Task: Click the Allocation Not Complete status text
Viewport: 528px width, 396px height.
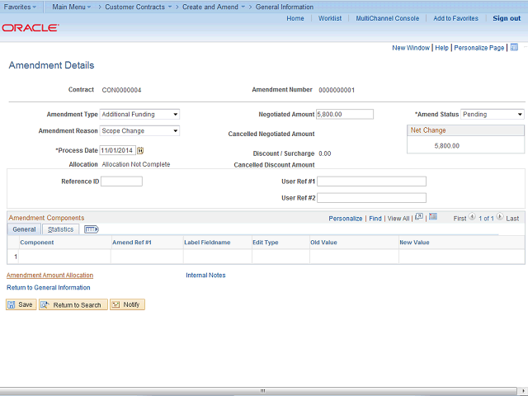Action: [x=135, y=164]
